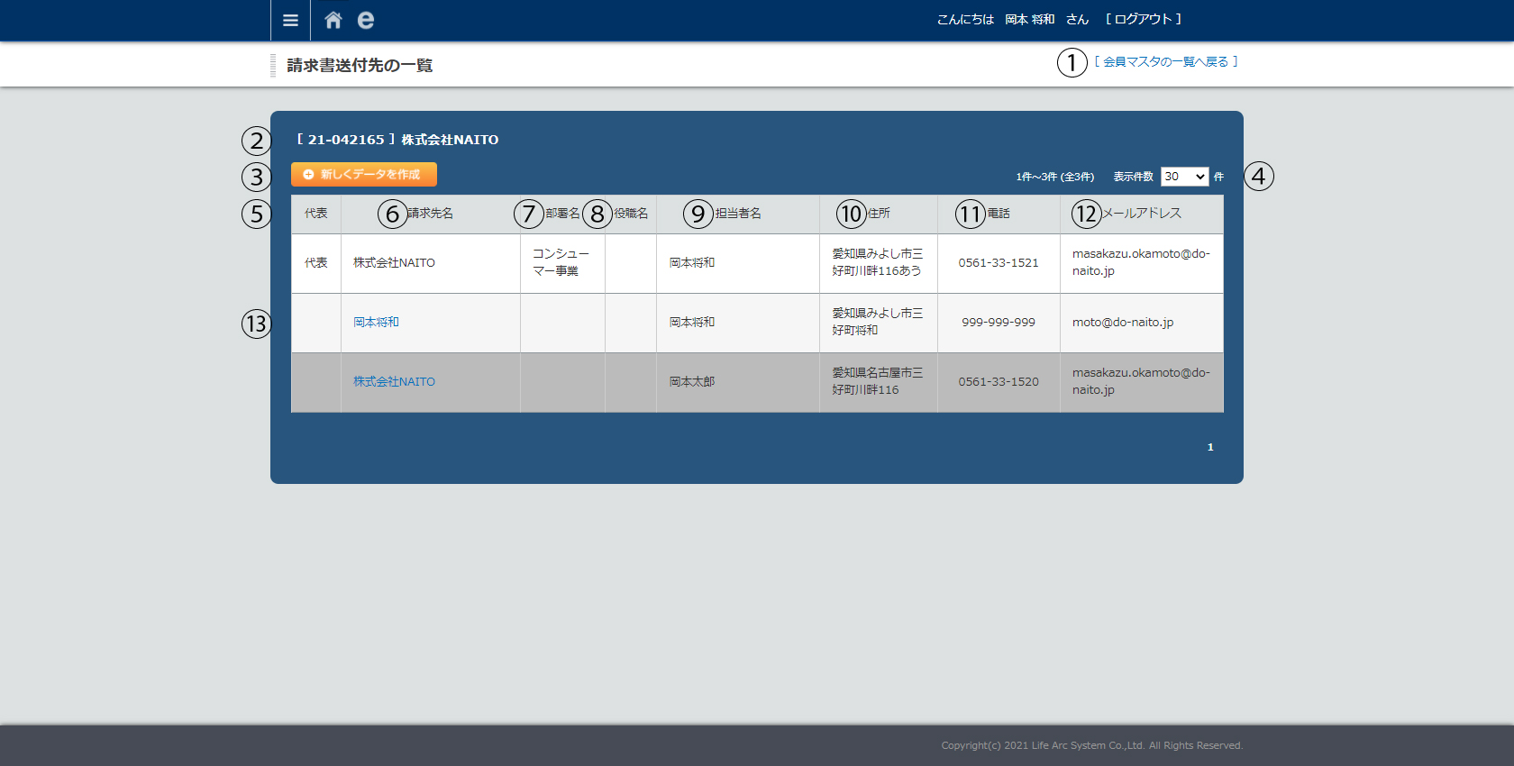Click the 役職名 column header
The image size is (1514, 766).
631,214
